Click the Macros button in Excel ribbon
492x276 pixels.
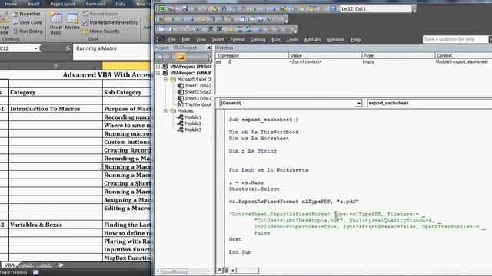click(72, 21)
